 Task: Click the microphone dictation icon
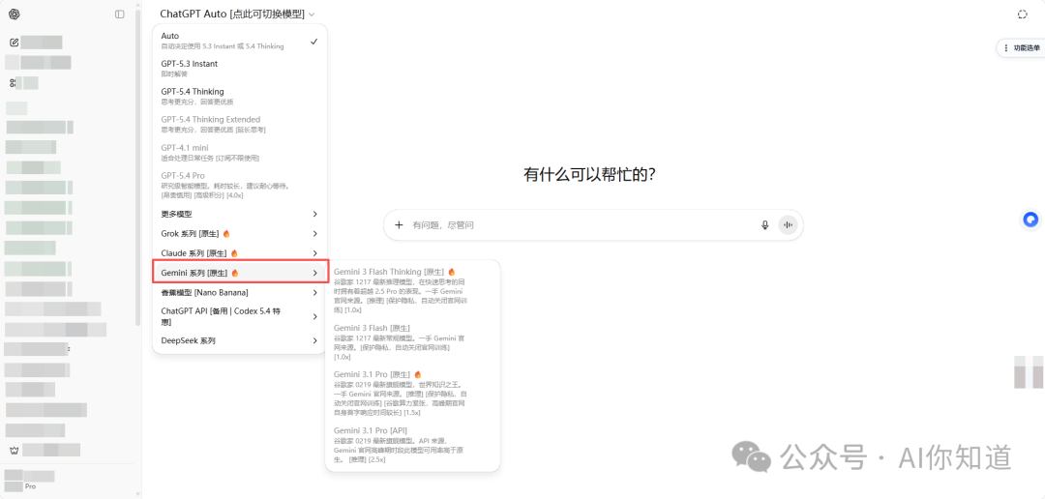coord(764,225)
